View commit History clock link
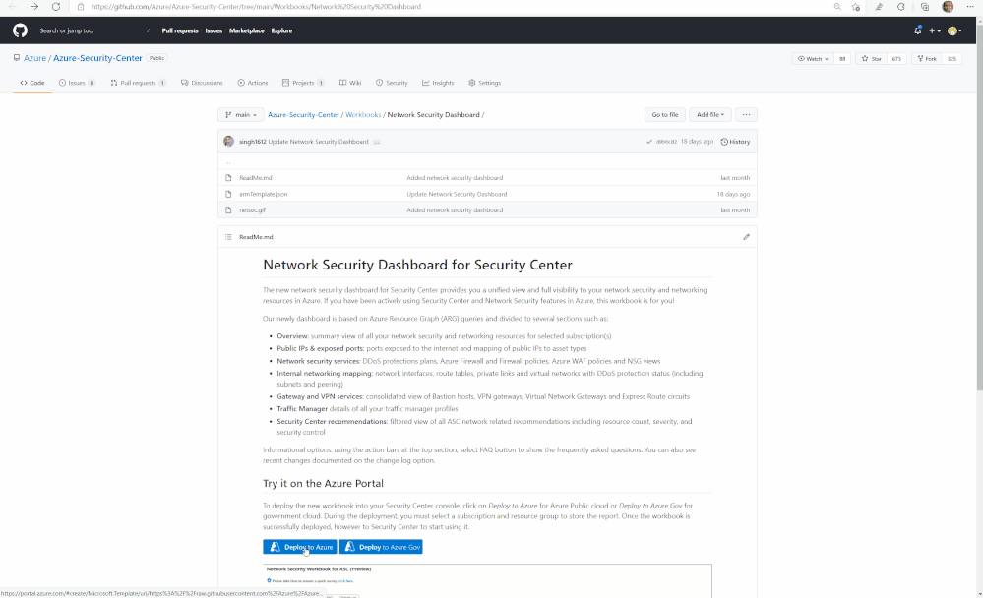This screenshot has width=983, height=598. tap(735, 142)
